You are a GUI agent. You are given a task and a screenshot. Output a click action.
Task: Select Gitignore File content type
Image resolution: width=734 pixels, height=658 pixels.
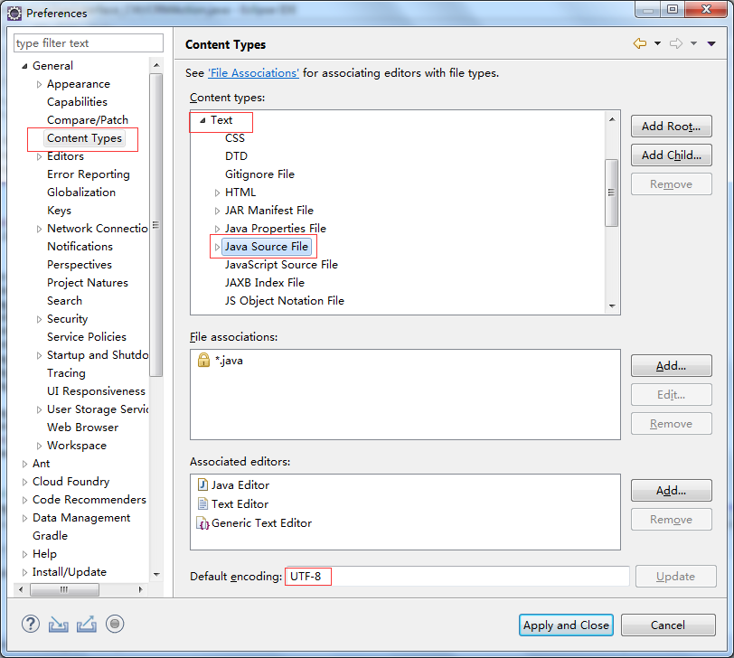pos(259,174)
